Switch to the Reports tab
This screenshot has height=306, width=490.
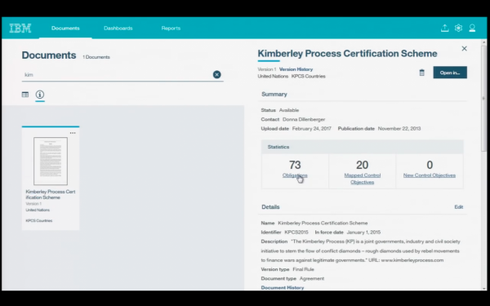tap(171, 28)
